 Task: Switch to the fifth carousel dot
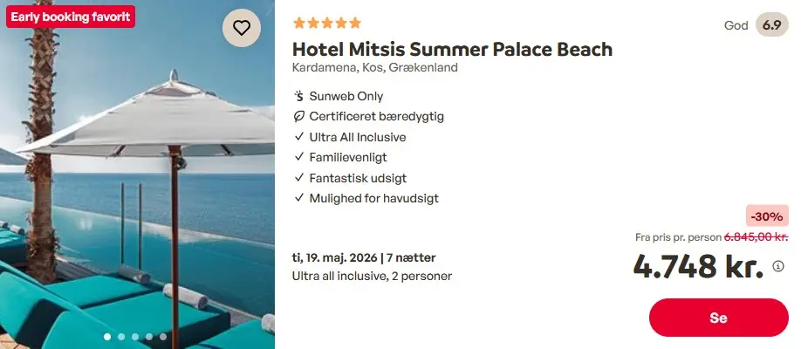(163, 336)
